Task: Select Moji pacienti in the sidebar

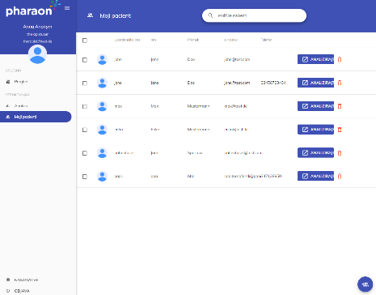Action: coord(36,117)
